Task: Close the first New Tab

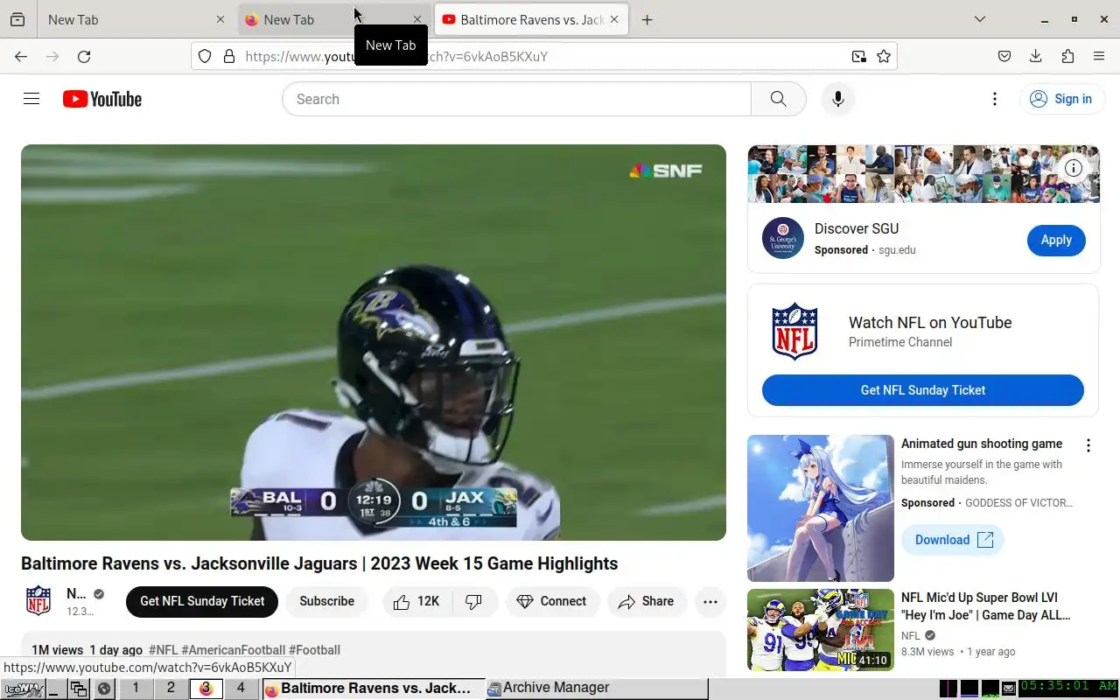Action: (220, 19)
